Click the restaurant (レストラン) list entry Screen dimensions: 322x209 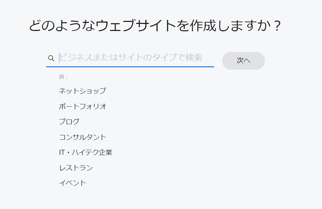[76, 168]
